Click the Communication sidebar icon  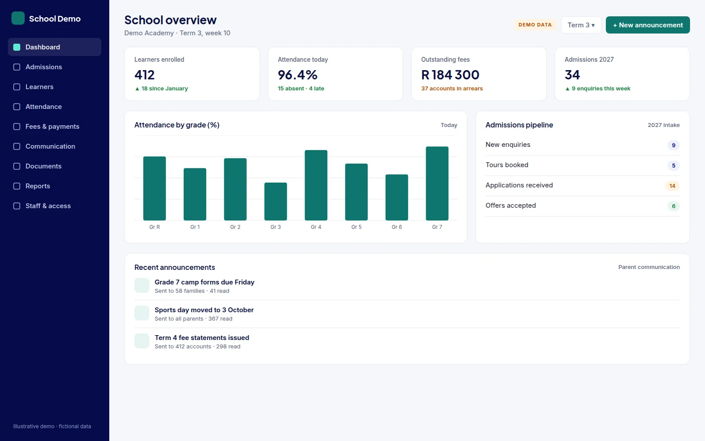17,146
